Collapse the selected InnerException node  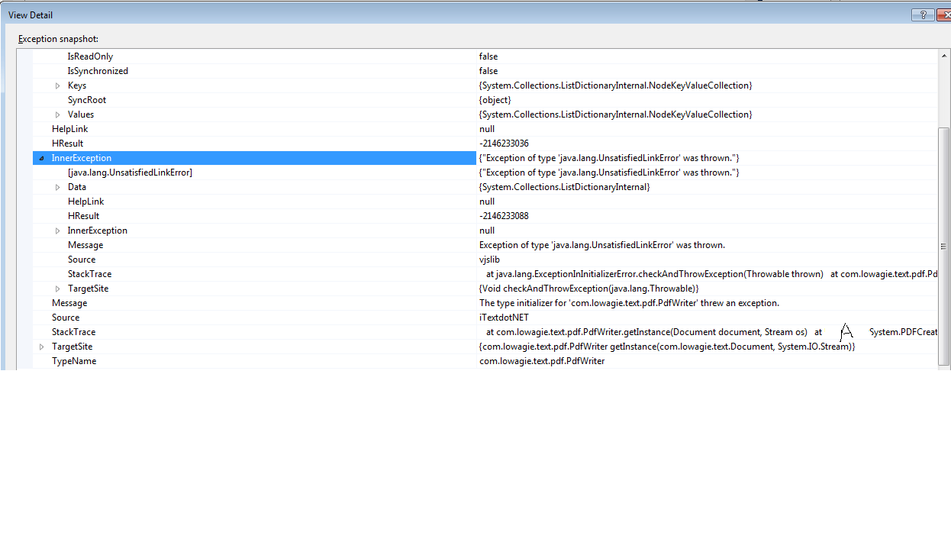[40, 157]
